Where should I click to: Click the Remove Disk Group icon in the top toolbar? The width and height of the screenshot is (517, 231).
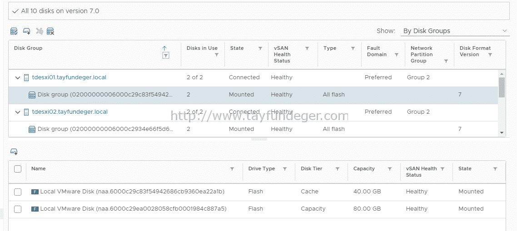(x=50, y=31)
